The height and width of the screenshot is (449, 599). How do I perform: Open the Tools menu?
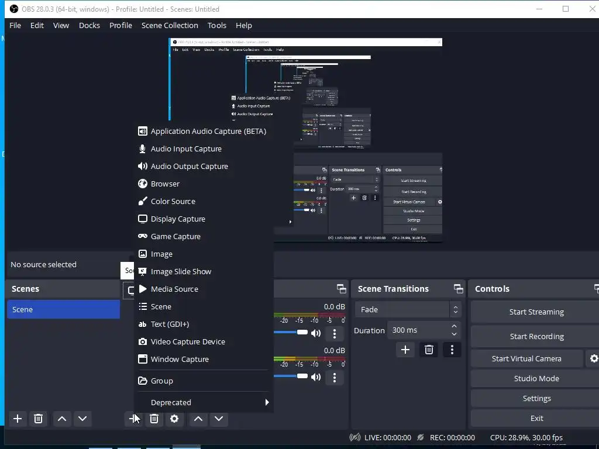tap(217, 26)
